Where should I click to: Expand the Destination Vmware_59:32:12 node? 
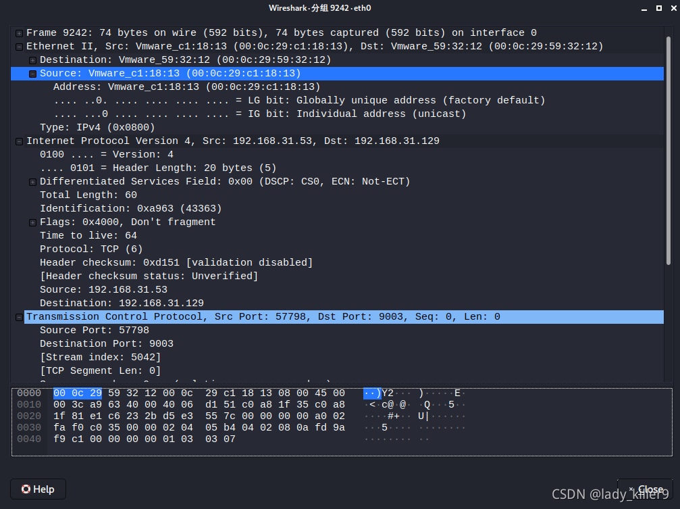(x=32, y=60)
